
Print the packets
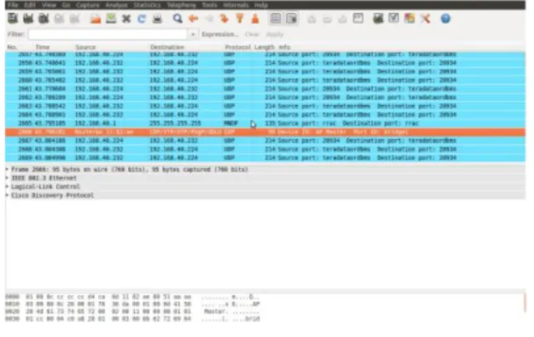click(157, 18)
